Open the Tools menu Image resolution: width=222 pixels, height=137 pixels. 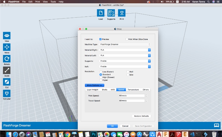pyautogui.click(x=53, y=2)
